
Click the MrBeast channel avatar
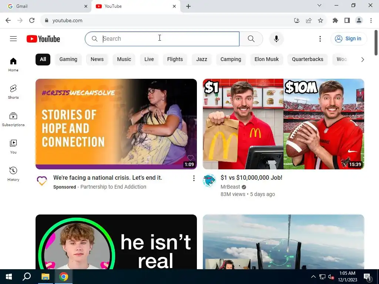[x=209, y=180]
